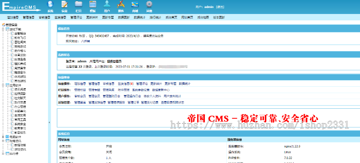Open 系统参数设置 in the quick menu
The height and width of the screenshot is (163, 360).
click(x=141, y=90)
